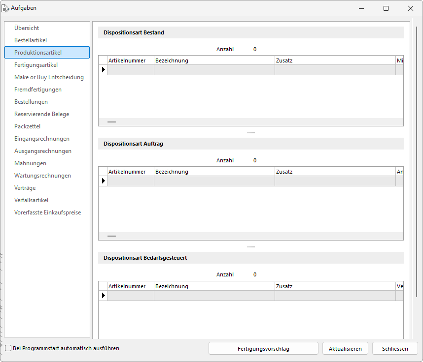The width and height of the screenshot is (423, 362).
Task: Select row indicator arrow in Dispositionsart Bestand table
Action: tap(104, 70)
